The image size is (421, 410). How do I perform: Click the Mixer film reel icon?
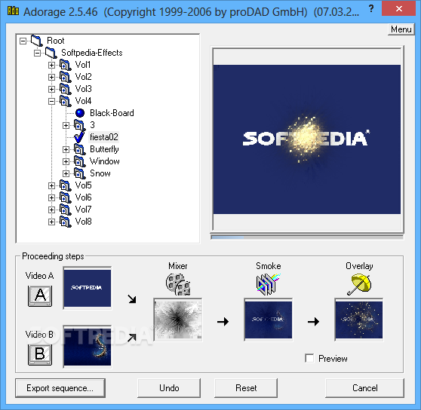178,284
